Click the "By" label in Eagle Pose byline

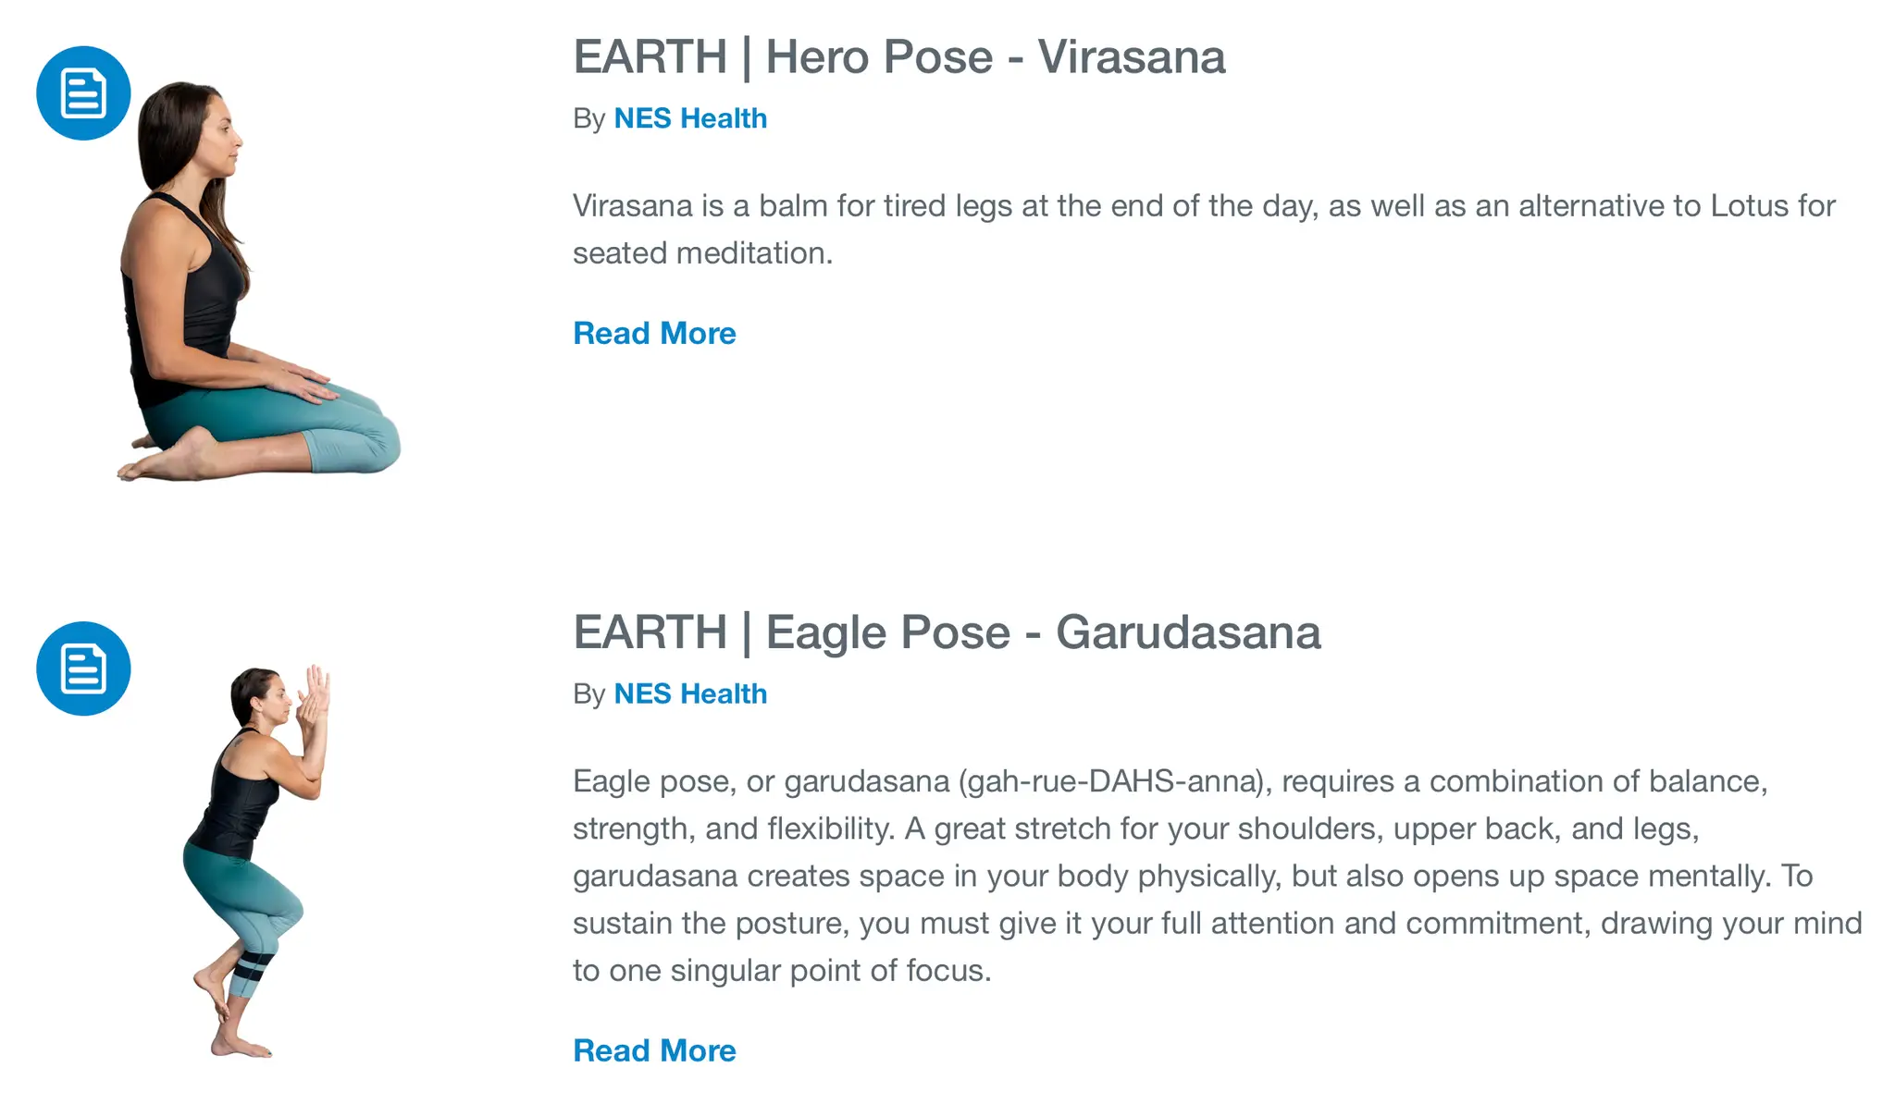pyautogui.click(x=588, y=693)
